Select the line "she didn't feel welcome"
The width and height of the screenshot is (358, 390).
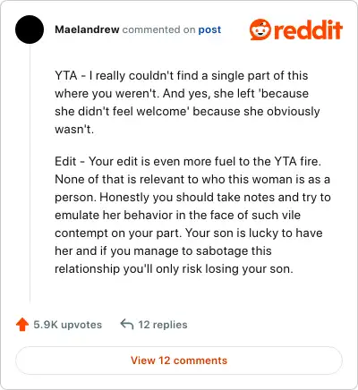point(187,111)
